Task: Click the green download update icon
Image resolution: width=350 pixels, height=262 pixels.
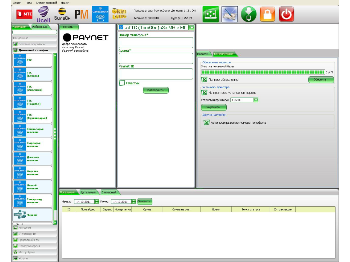Action: pos(249,14)
